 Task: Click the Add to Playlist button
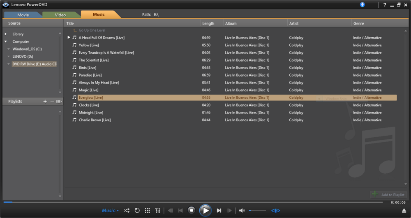[x=388, y=195]
